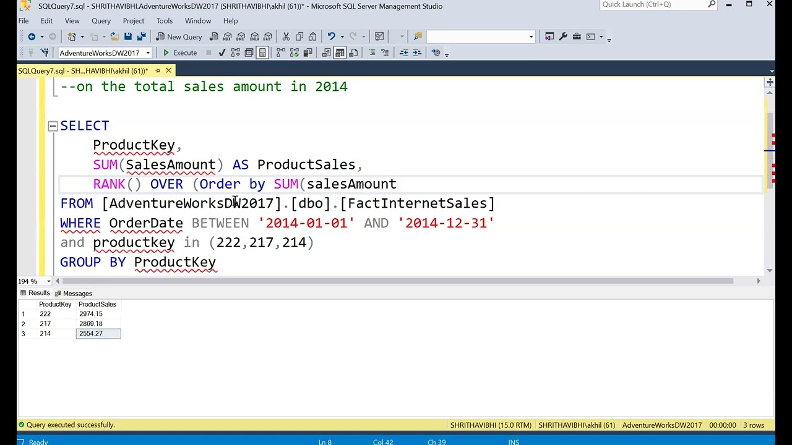Click the Save All icon
792x445 pixels.
pyautogui.click(x=141, y=36)
